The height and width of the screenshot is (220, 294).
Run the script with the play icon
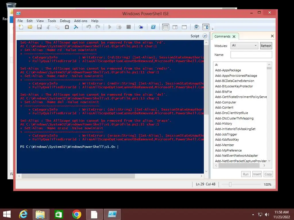110,27
